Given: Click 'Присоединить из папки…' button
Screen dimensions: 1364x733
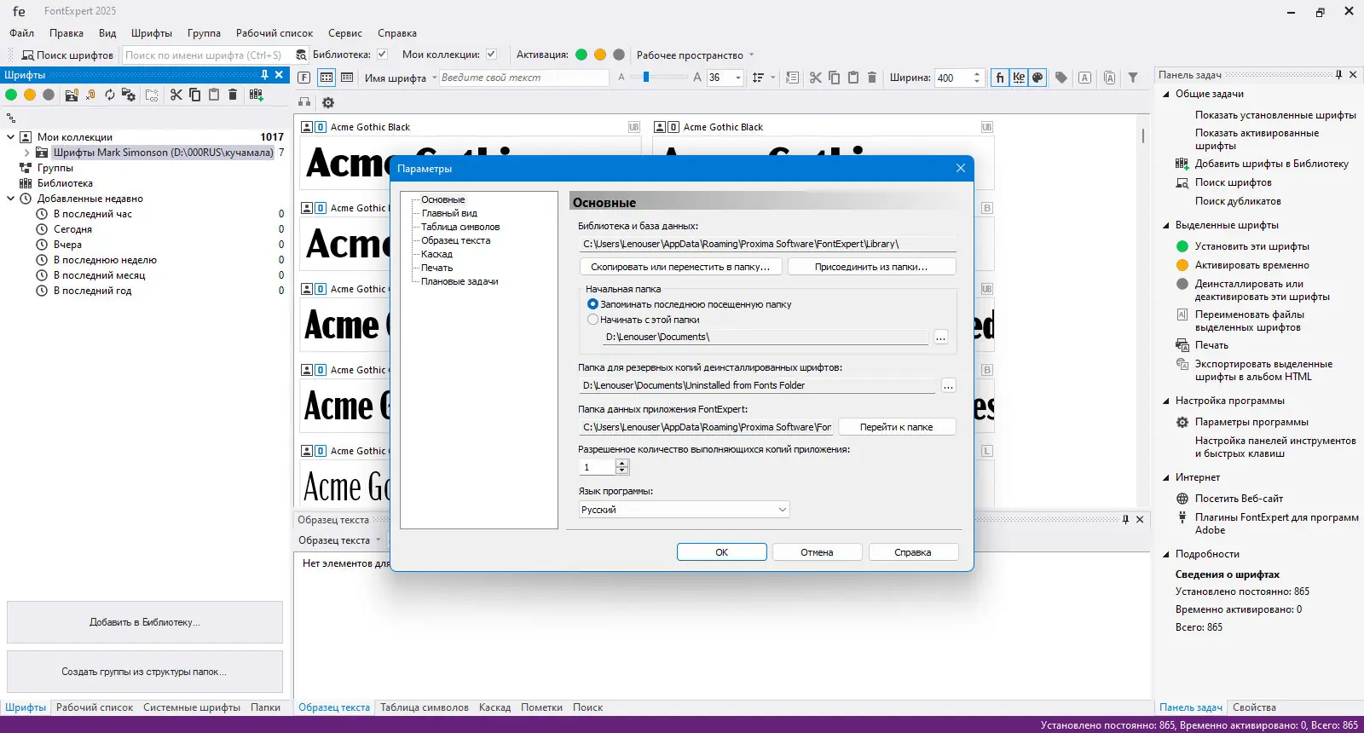Looking at the screenshot, I should pos(871,267).
